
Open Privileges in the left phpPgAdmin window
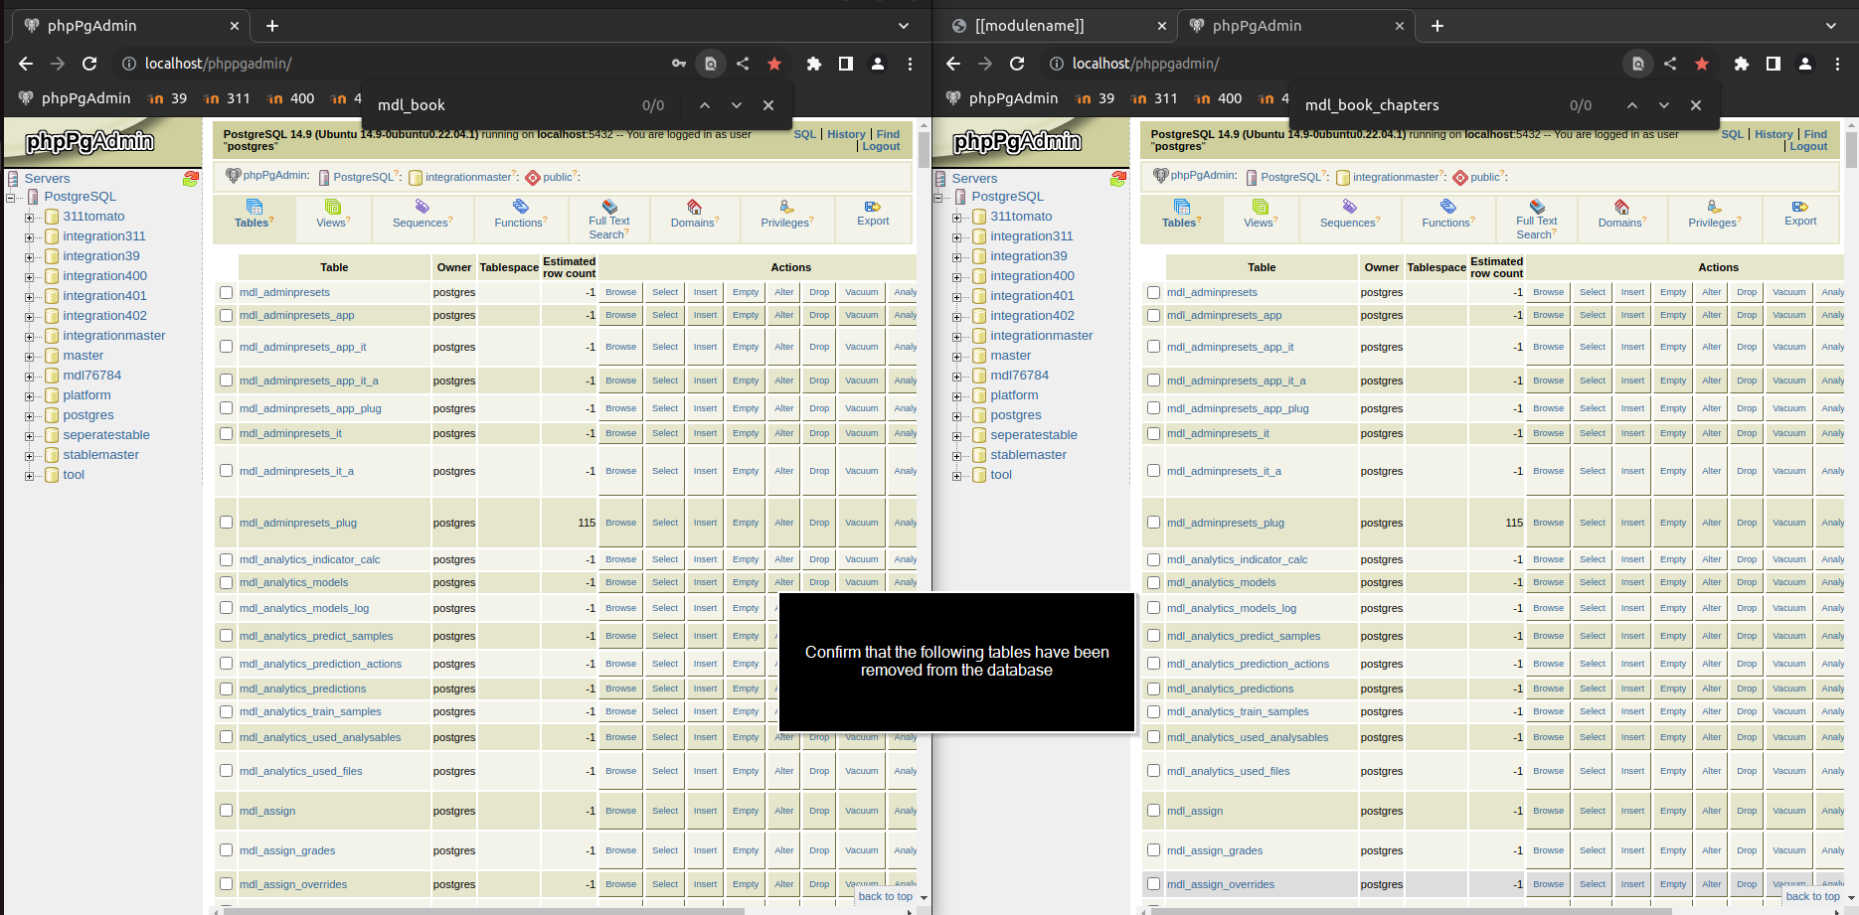point(786,214)
